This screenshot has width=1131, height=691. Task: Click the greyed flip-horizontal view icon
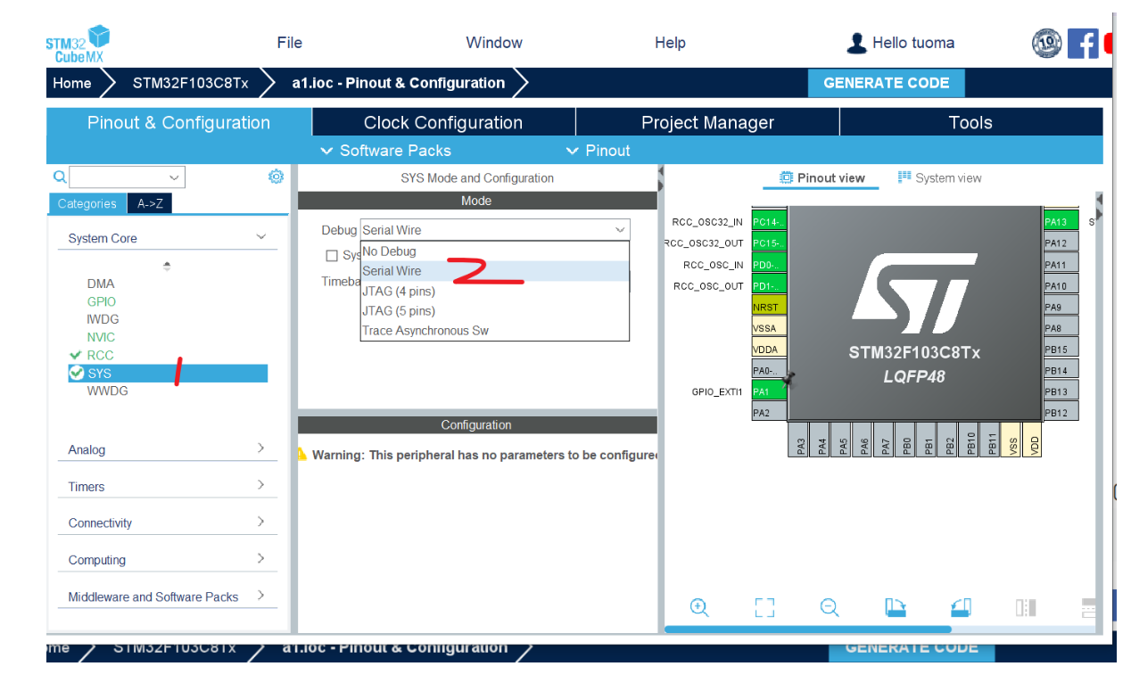(1026, 607)
